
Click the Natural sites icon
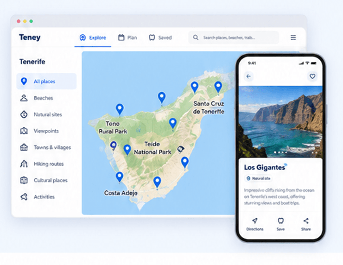tap(24, 114)
